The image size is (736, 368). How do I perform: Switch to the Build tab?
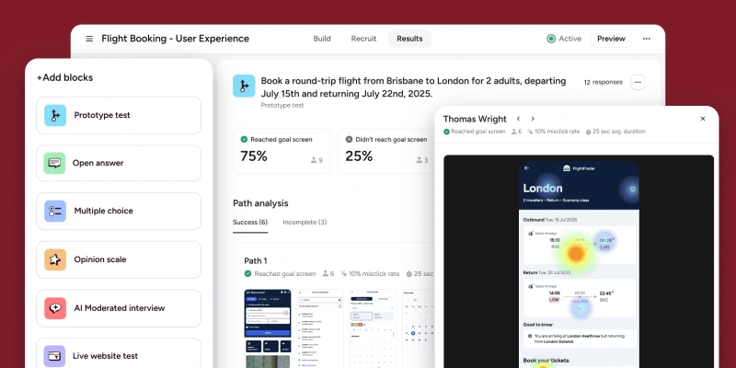tap(322, 39)
